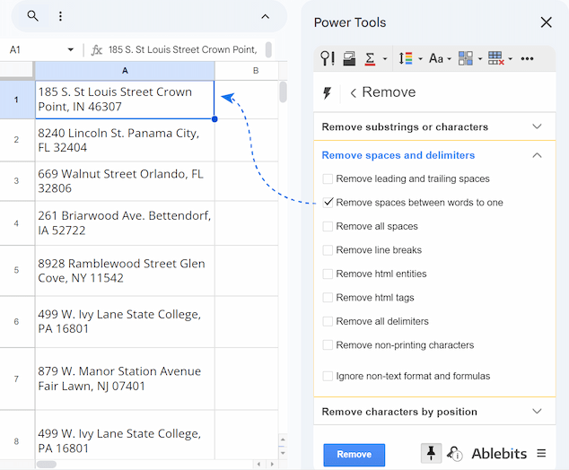This screenshot has width=569, height=470.
Task: Enable Remove all spaces checkbox
Action: pyautogui.click(x=328, y=226)
